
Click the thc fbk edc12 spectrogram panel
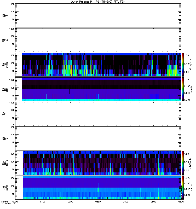(98, 163)
